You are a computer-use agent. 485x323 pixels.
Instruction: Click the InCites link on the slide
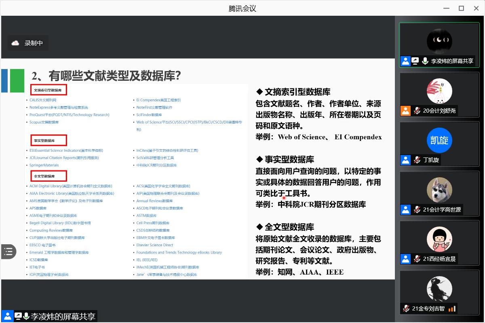[x=167, y=151]
